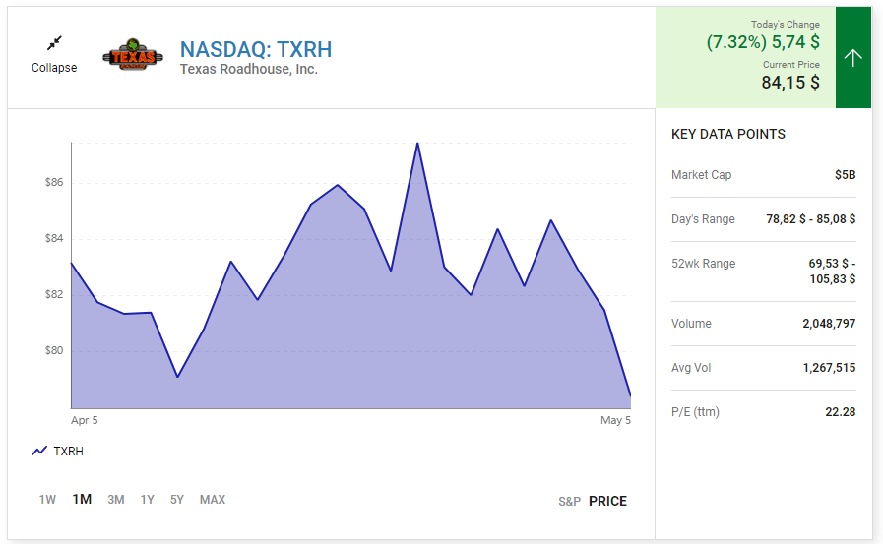Click the P/E (ttm) label
This screenshot has height=544, width=883.
click(x=696, y=412)
